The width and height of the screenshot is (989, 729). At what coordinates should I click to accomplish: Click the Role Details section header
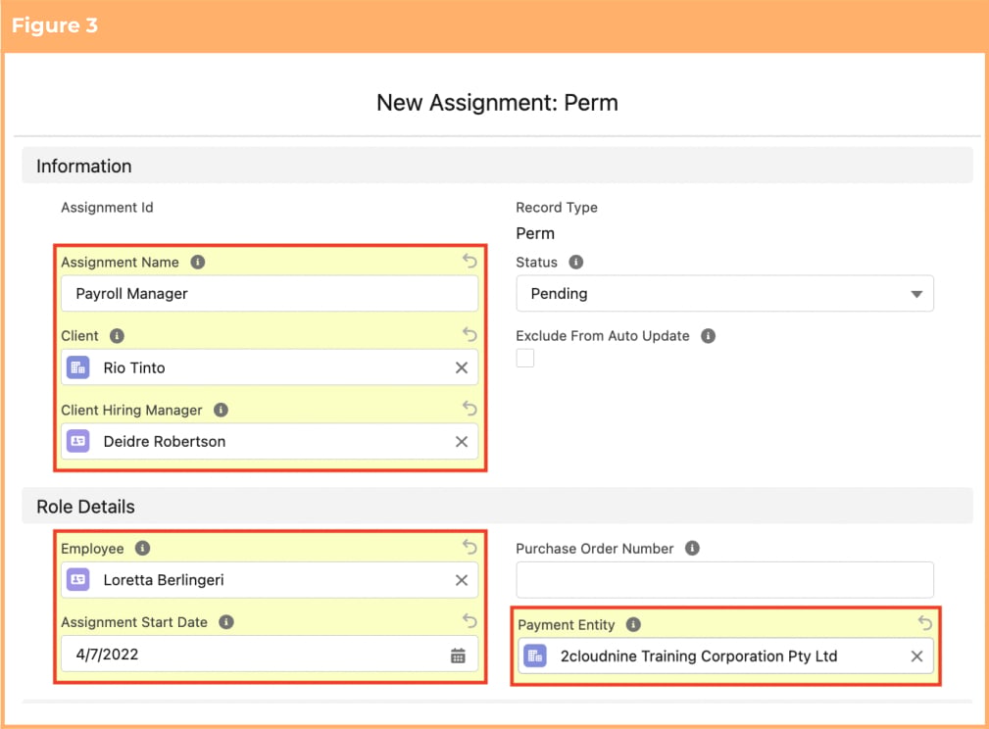tap(497, 507)
